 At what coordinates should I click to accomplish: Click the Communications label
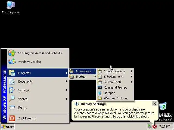click(x=114, y=71)
